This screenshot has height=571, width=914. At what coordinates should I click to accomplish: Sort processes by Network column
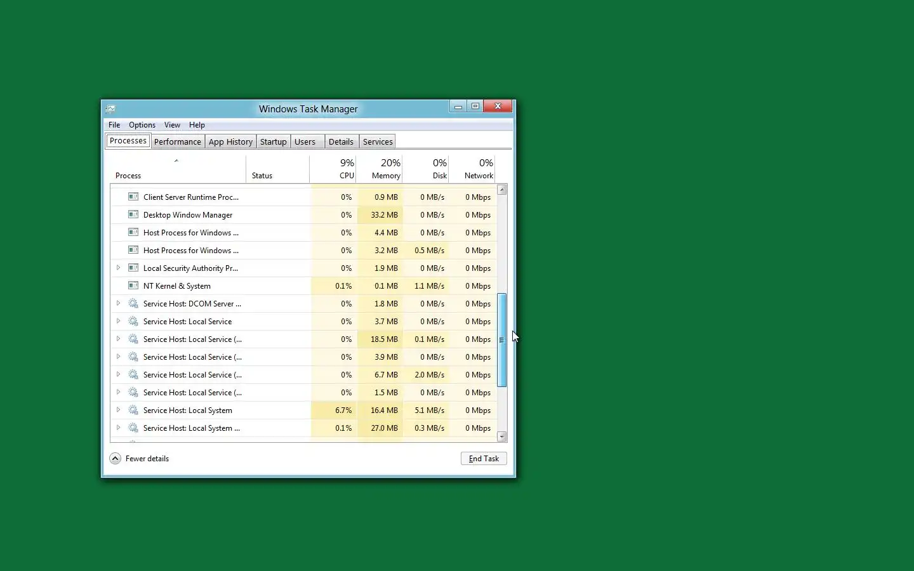click(x=472, y=169)
